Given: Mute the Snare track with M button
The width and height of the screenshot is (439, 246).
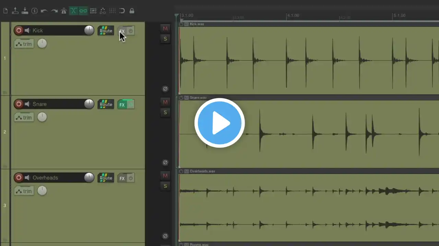Looking at the screenshot, I should point(165,102).
